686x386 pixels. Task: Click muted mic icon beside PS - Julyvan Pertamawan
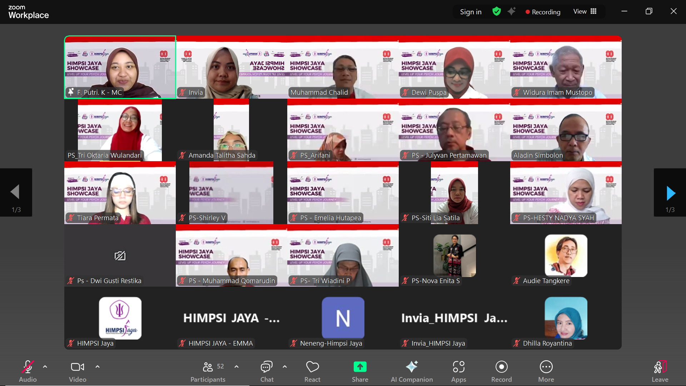coord(405,155)
